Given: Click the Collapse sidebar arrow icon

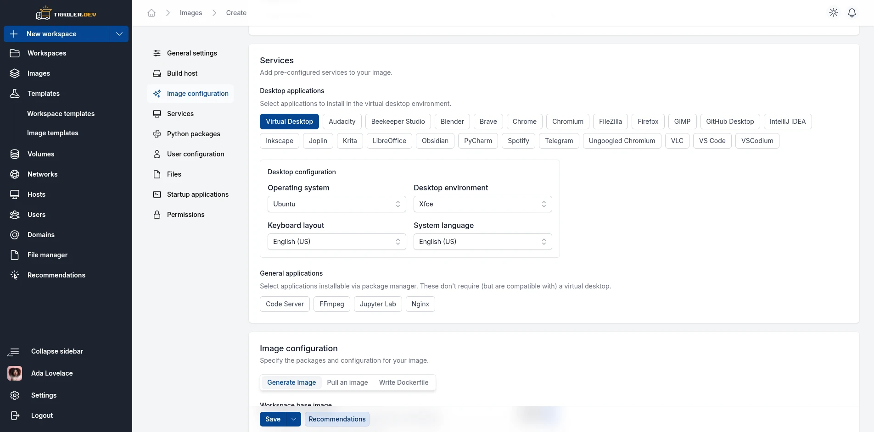Looking at the screenshot, I should (13, 352).
